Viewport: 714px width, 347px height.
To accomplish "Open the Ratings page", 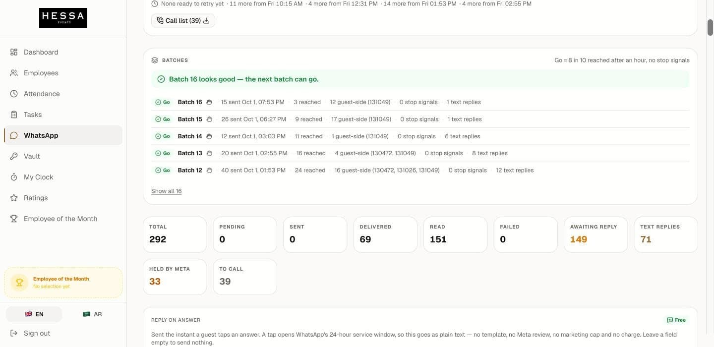I will 63,198.
